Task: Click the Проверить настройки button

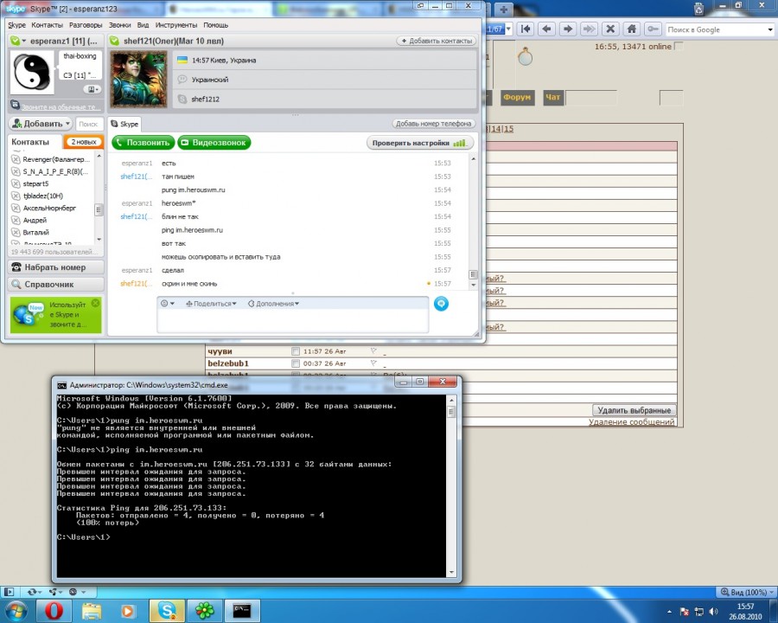Action: pos(420,143)
